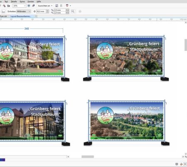This screenshot has width=187, height=167.
Task: Click the vertical scrollbar thumb
Action: pos(186,45)
